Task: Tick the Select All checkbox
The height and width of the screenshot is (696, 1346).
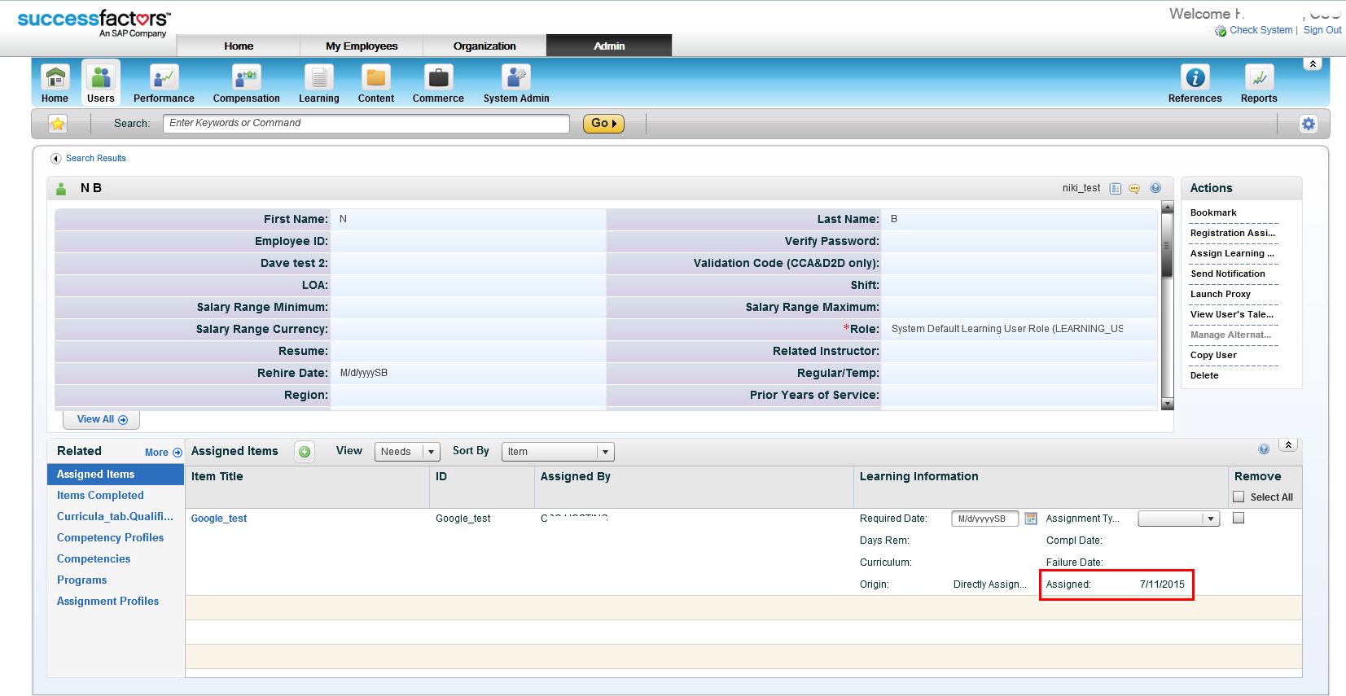Action: [x=1239, y=497]
